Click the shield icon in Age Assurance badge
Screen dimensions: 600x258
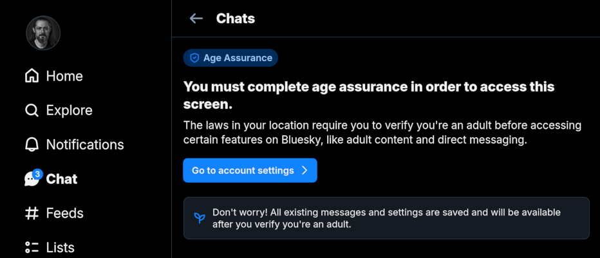click(194, 58)
